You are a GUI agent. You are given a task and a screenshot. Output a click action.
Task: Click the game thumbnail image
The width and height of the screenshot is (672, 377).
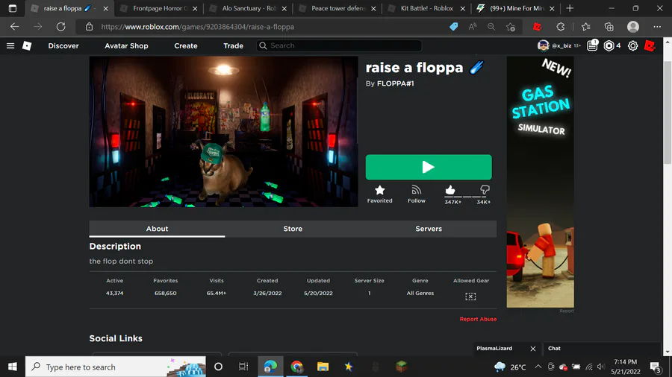[x=223, y=132]
